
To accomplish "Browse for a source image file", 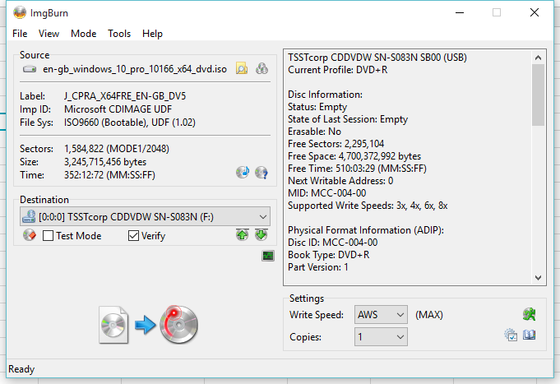I will tap(242, 68).
